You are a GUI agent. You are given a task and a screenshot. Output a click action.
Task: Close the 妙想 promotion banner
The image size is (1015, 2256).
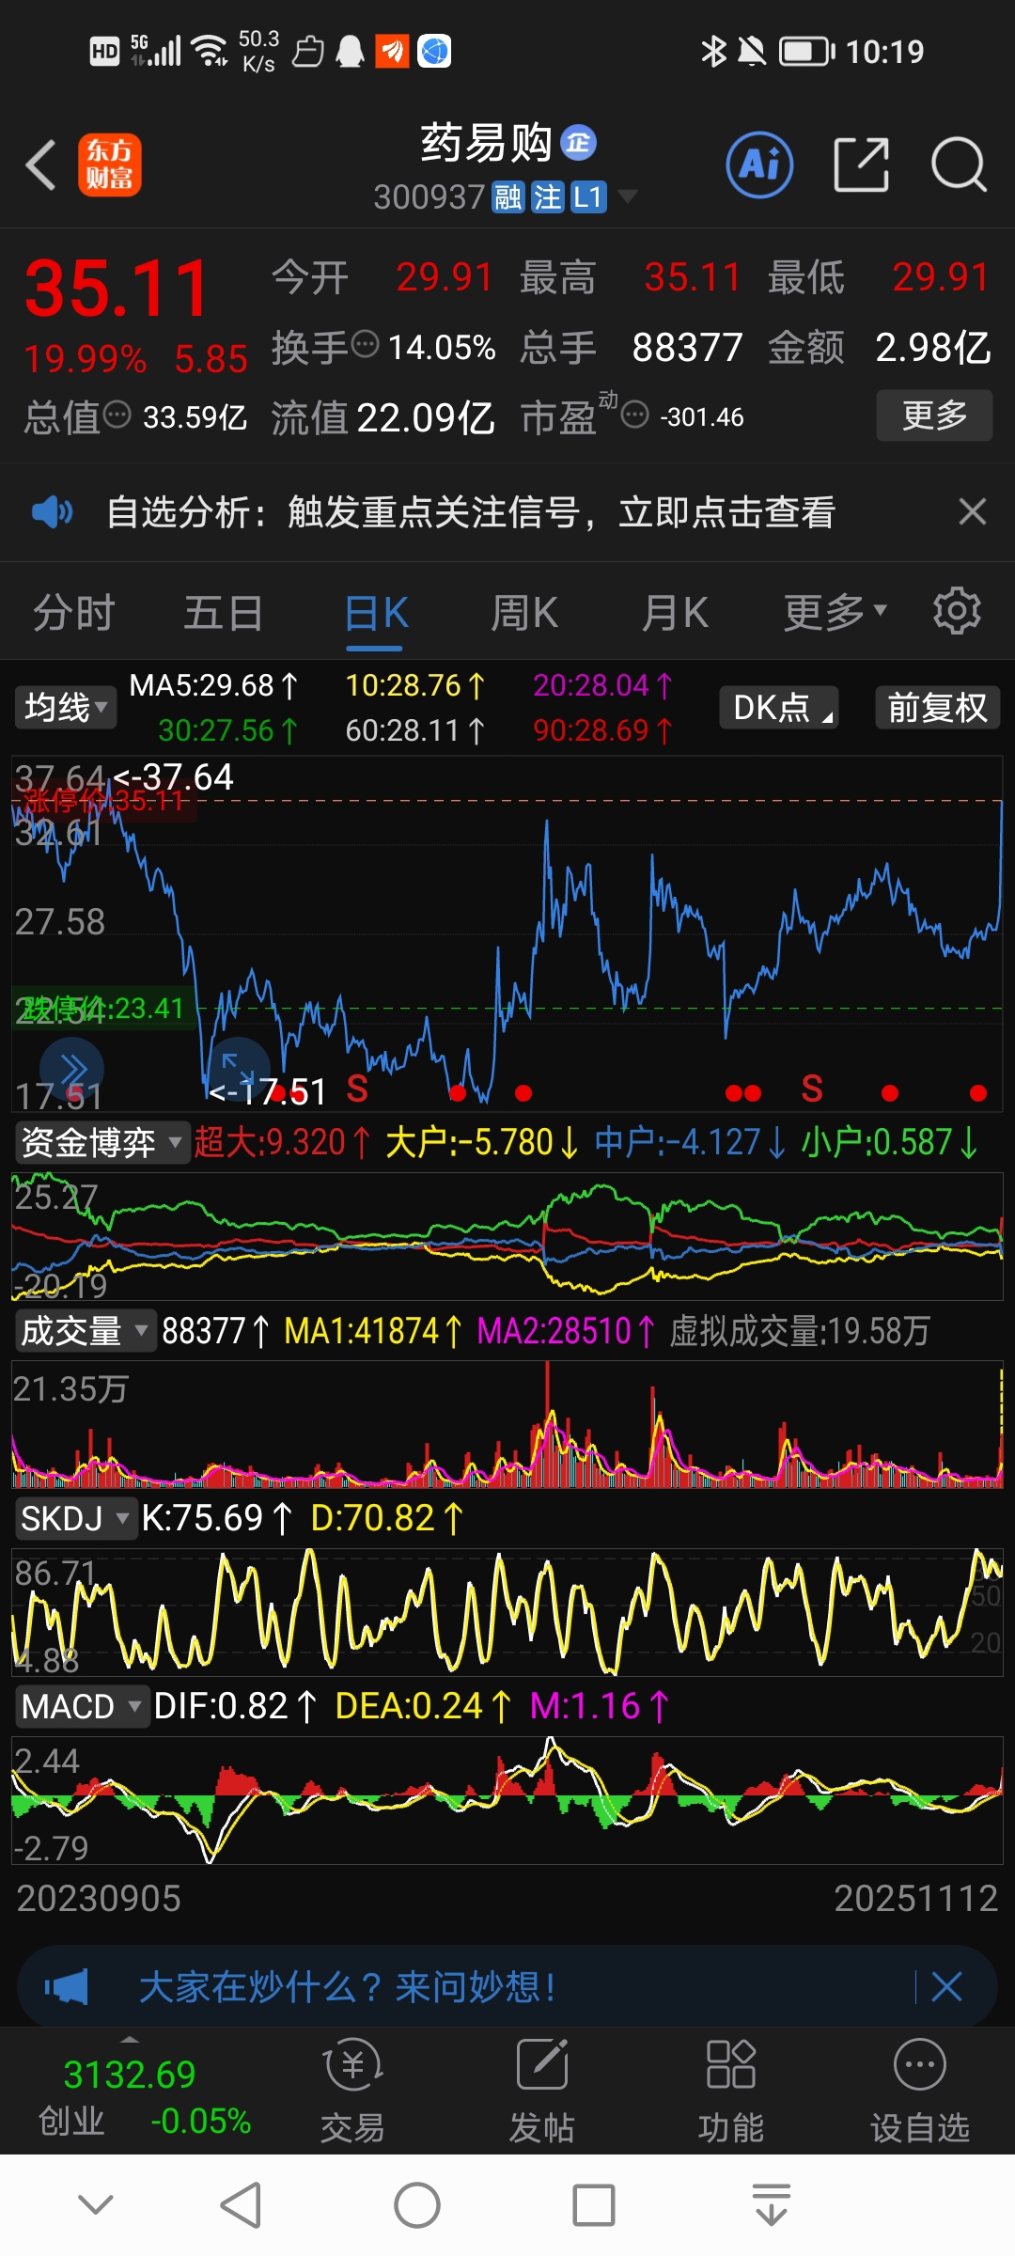tap(946, 1986)
